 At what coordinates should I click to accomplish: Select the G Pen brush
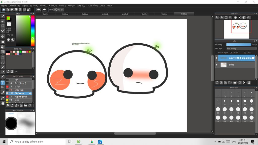(19, 86)
